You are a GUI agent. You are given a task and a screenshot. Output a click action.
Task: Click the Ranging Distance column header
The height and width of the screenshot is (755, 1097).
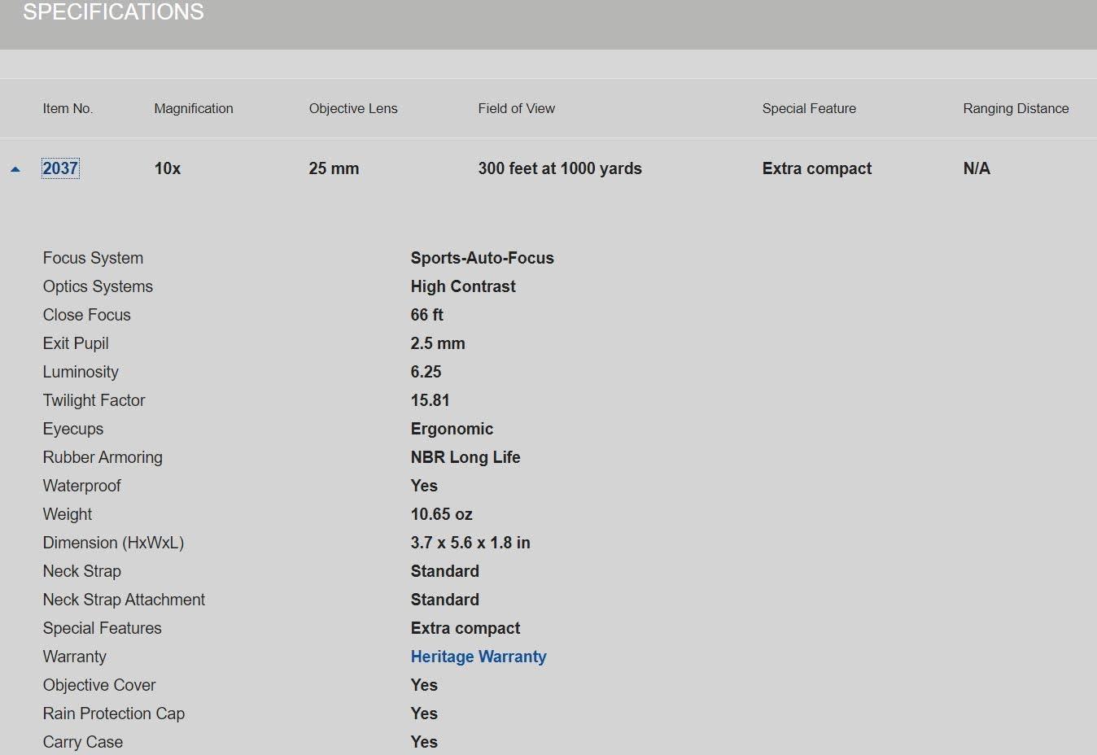click(1015, 108)
